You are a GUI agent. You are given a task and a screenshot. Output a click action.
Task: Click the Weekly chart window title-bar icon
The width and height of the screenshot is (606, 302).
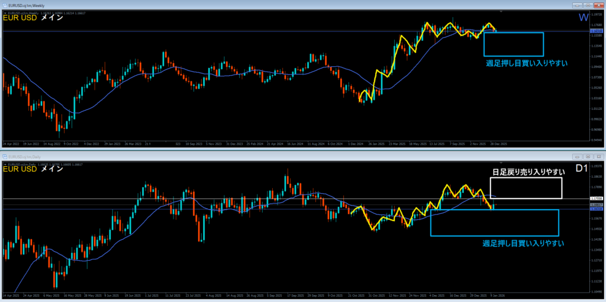tap(4, 5)
